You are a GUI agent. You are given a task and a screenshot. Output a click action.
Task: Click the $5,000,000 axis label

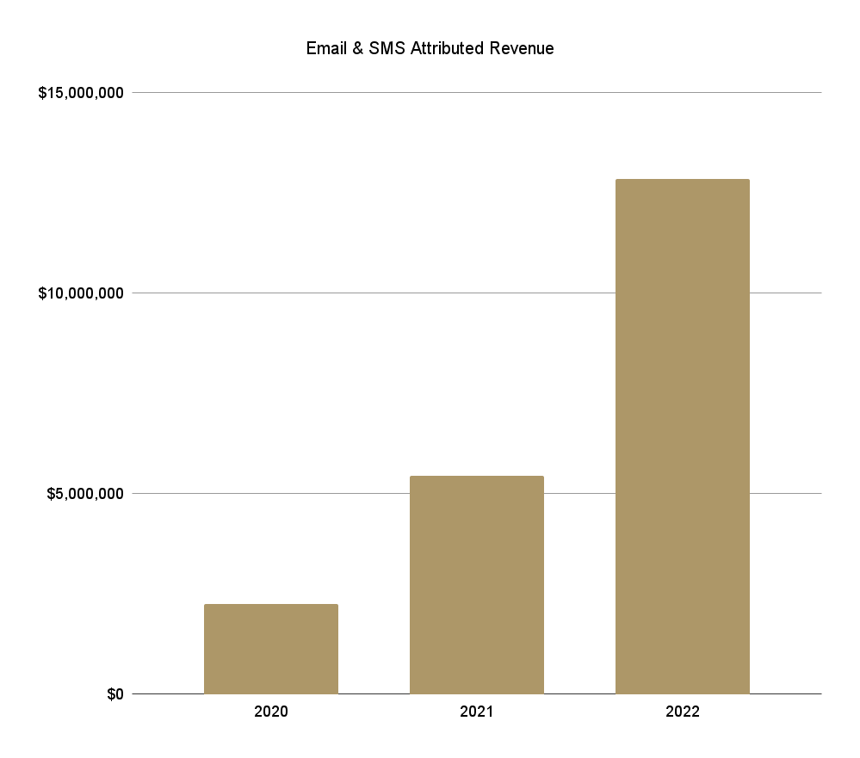coord(85,494)
